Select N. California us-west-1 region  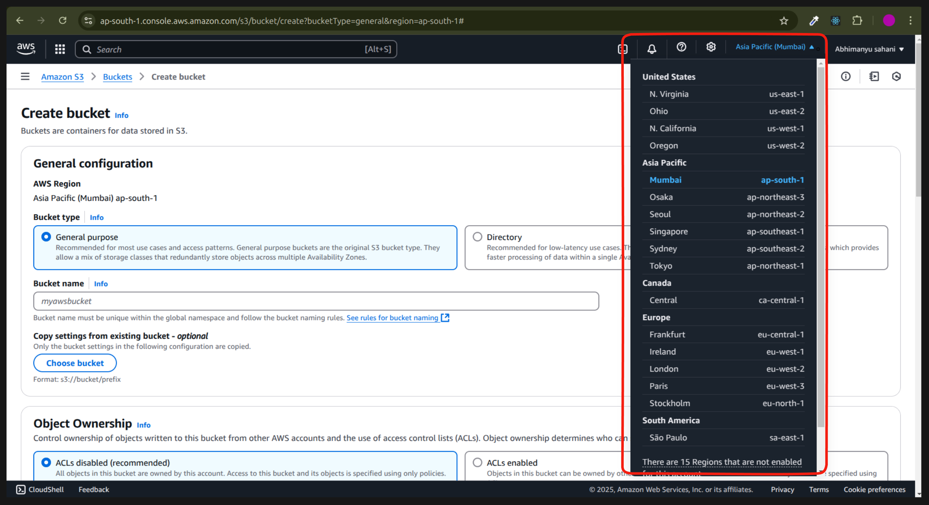[723, 128]
